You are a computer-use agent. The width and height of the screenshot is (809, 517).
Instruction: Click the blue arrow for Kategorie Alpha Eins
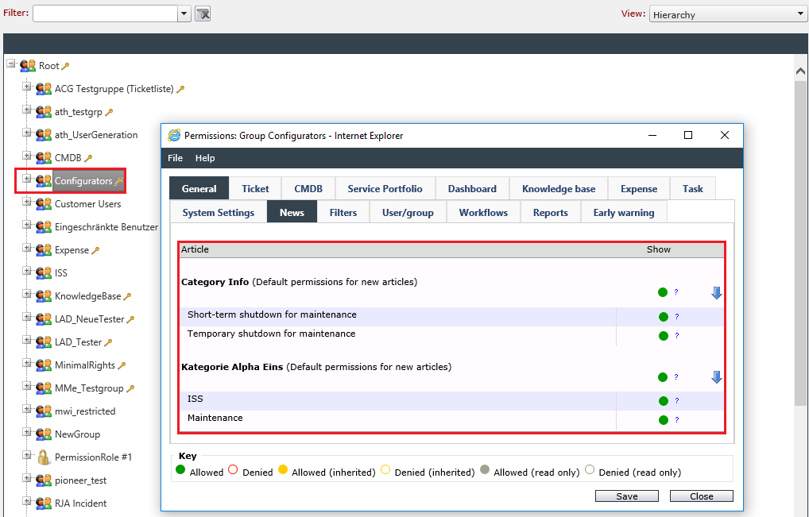click(716, 377)
